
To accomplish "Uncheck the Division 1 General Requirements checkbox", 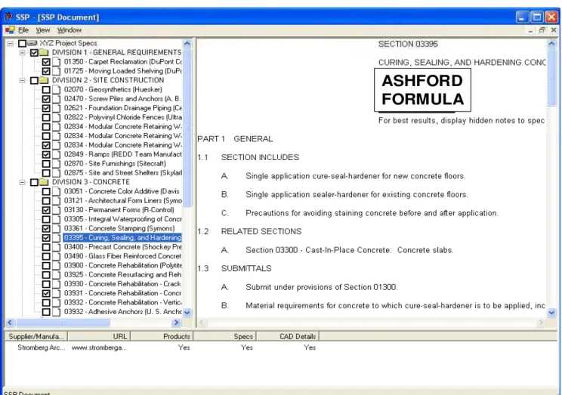I will pyautogui.click(x=35, y=53).
